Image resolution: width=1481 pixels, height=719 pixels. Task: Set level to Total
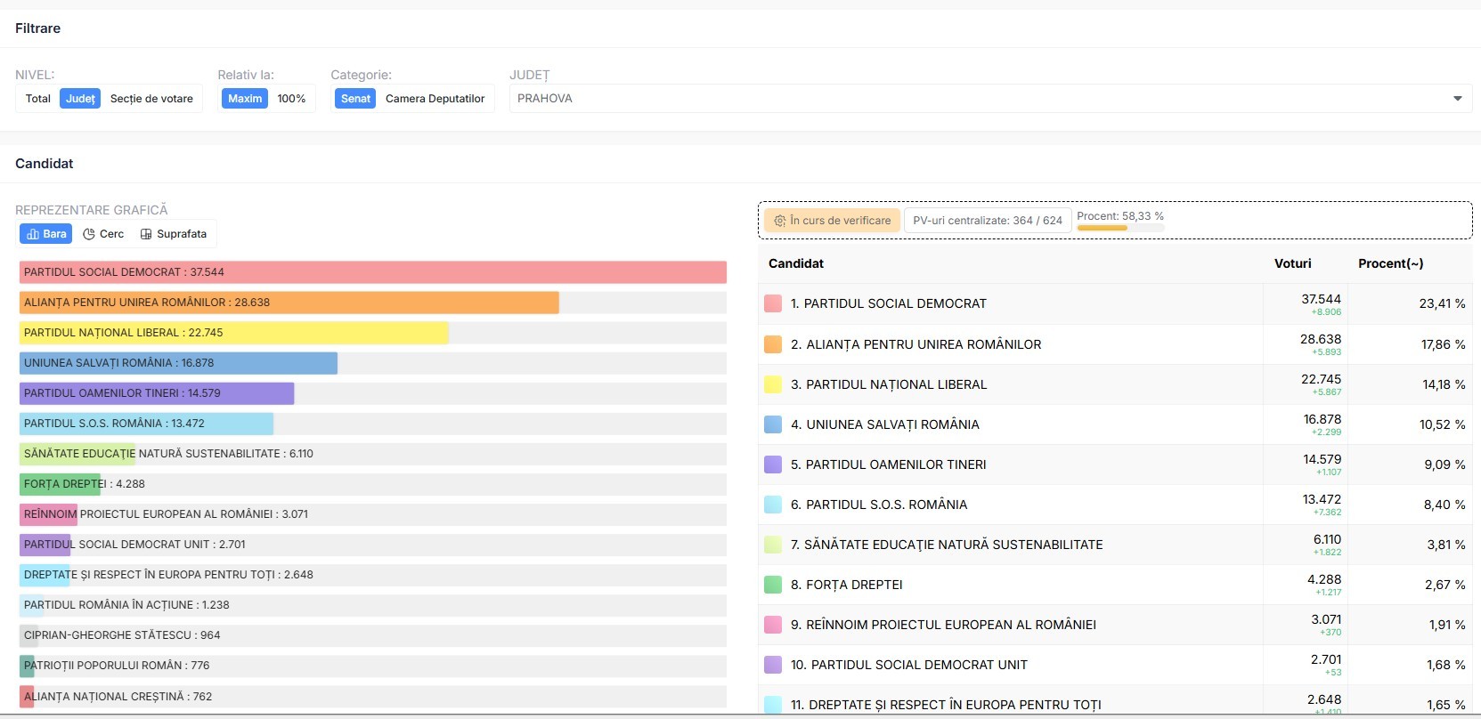click(x=38, y=99)
